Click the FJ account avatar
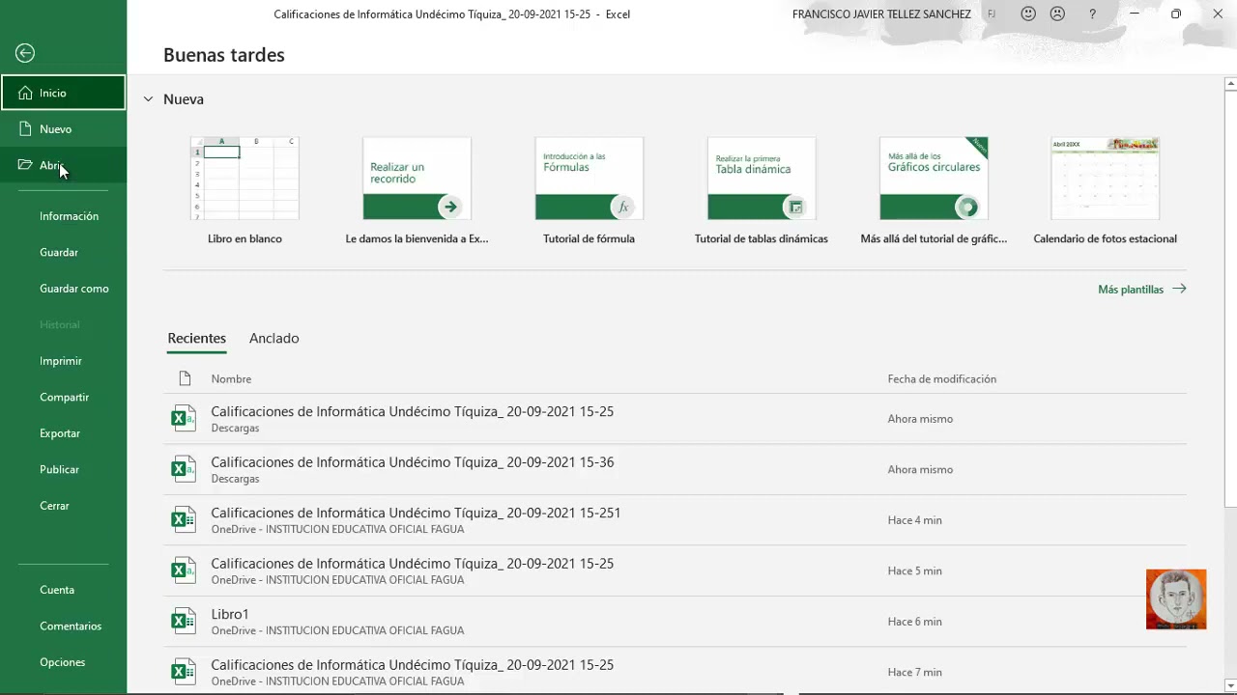Screen dimensions: 1237x695 (x=992, y=14)
